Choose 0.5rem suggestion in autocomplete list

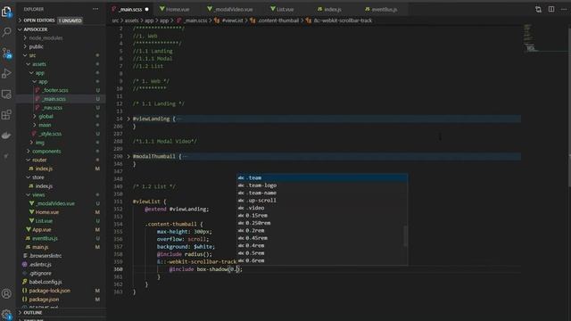click(322, 253)
